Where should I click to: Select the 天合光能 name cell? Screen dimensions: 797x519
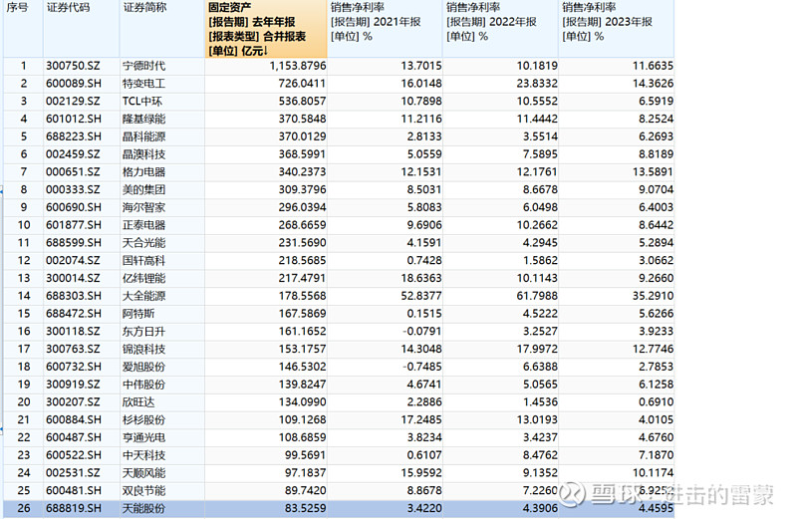[143, 243]
